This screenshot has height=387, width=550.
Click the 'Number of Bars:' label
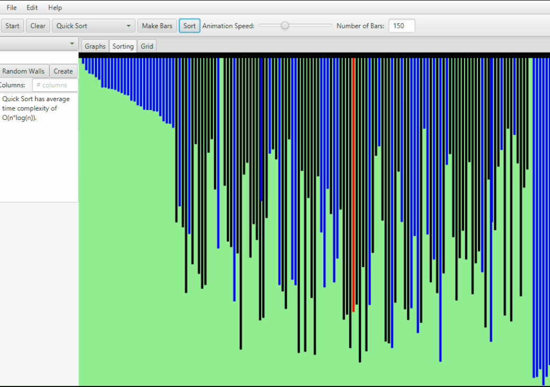pyautogui.click(x=360, y=26)
